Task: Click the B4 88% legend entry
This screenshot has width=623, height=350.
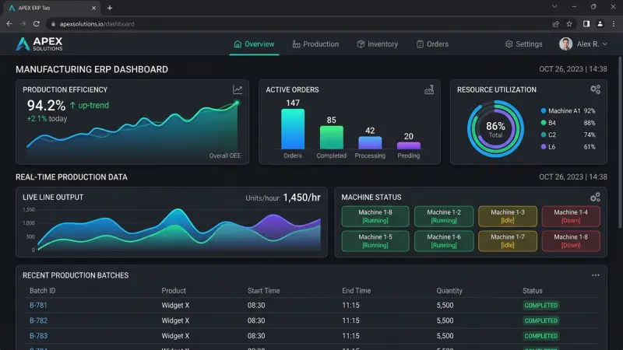Action: click(568, 123)
